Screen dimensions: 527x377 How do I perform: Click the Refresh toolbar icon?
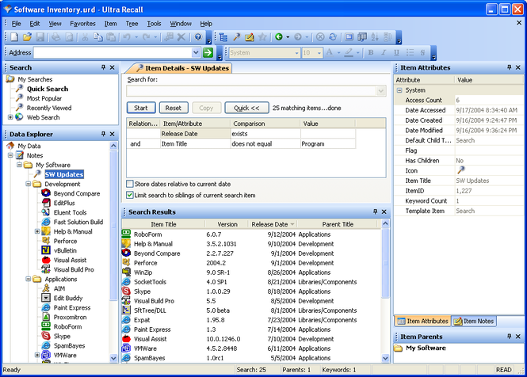coord(333,37)
